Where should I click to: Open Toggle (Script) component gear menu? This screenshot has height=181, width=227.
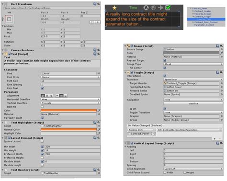tap(221, 72)
